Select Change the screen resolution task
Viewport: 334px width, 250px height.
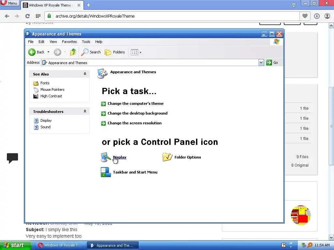[x=134, y=123]
